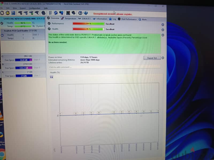Screen dimensions: 214x160
Task: Switch to the Temperature tab
Action: click(x=69, y=18)
